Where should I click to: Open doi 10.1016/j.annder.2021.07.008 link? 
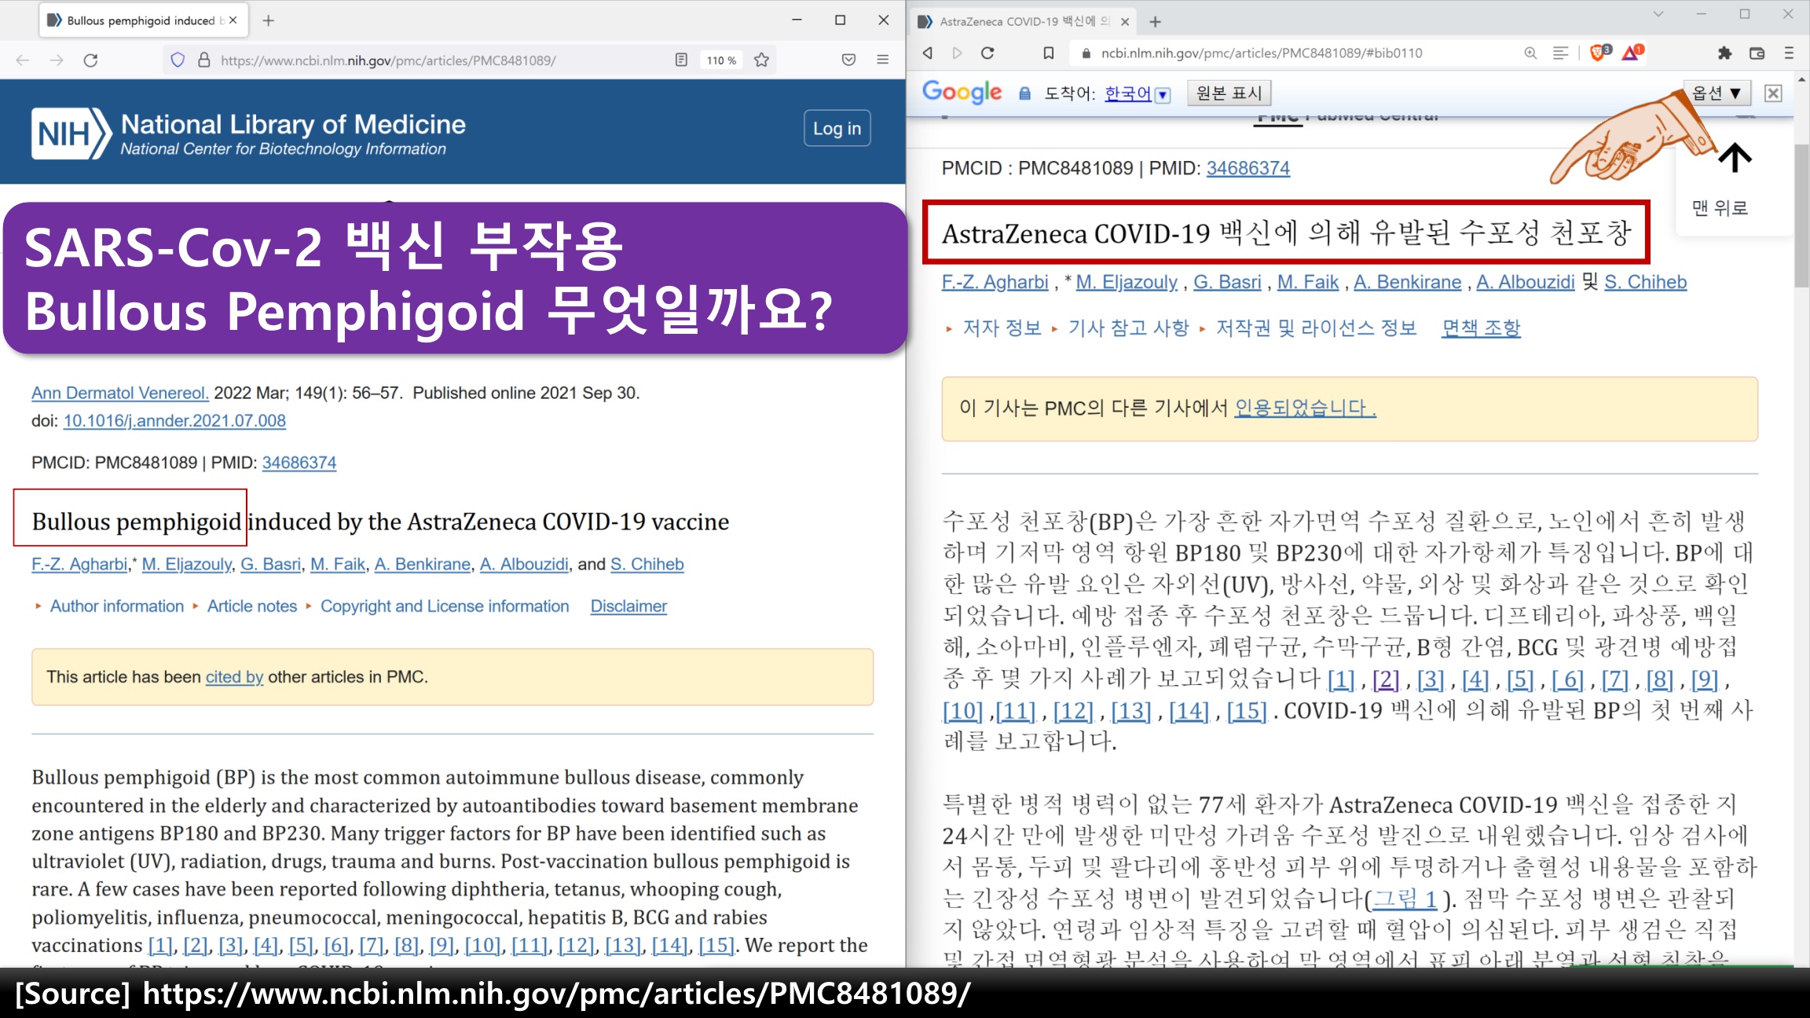point(174,421)
